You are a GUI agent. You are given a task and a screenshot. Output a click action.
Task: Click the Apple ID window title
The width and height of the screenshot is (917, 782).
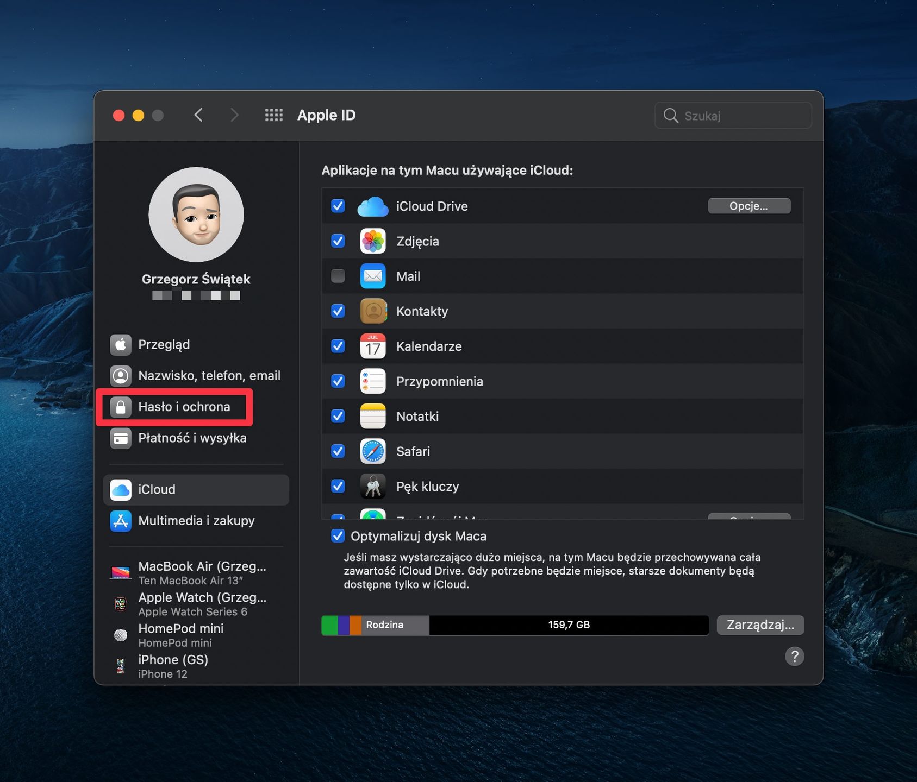pos(327,115)
